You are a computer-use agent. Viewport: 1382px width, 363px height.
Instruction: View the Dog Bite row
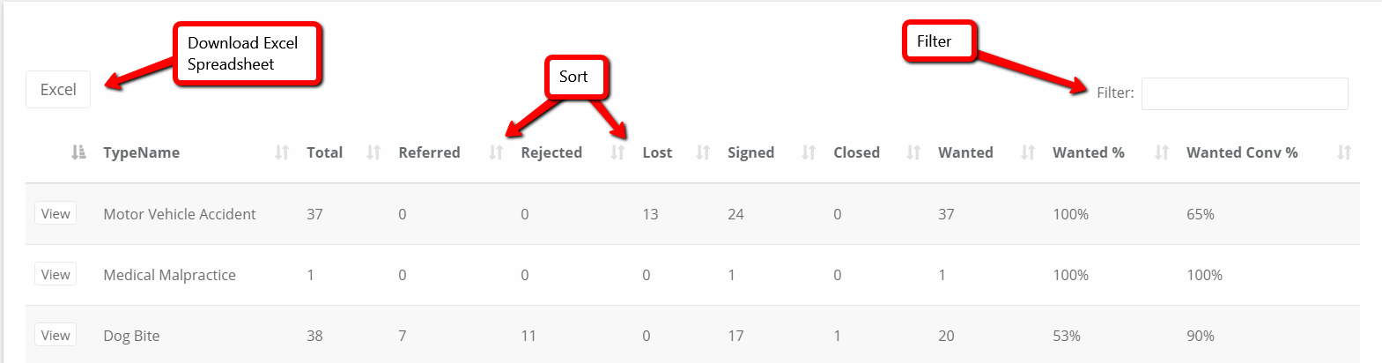pos(55,336)
